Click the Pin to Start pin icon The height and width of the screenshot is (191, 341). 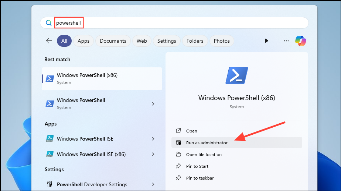[178, 166]
